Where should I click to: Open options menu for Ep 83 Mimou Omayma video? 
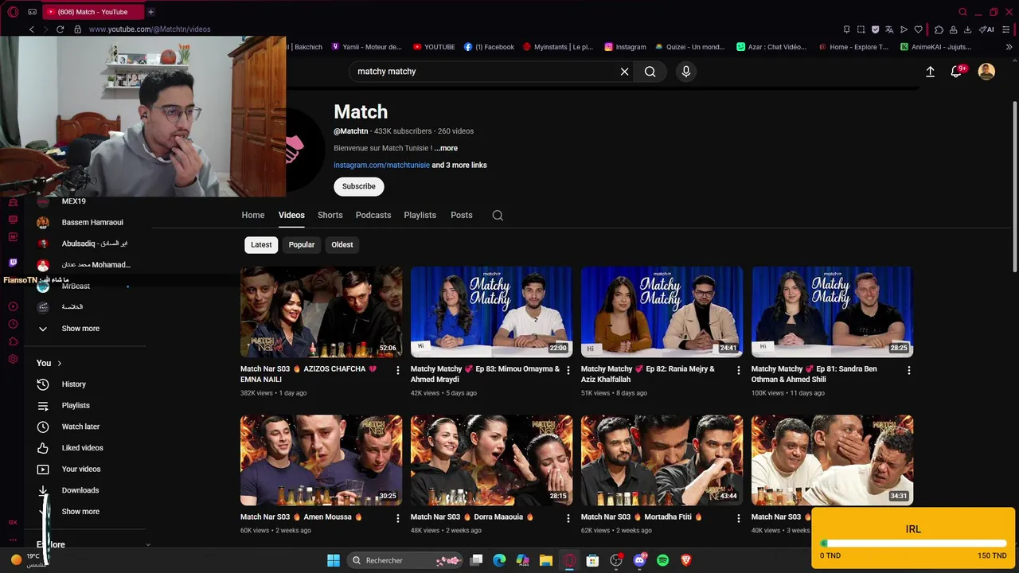(568, 370)
